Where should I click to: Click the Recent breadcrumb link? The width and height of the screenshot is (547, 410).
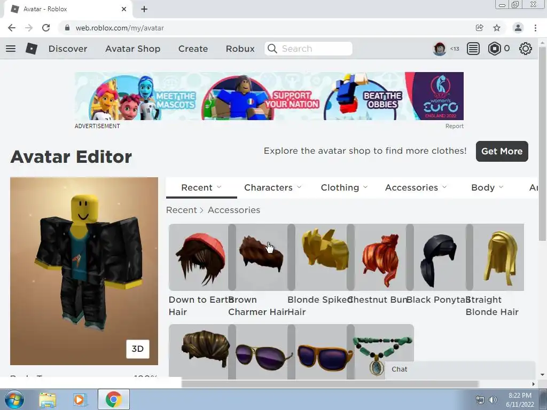[182, 210]
